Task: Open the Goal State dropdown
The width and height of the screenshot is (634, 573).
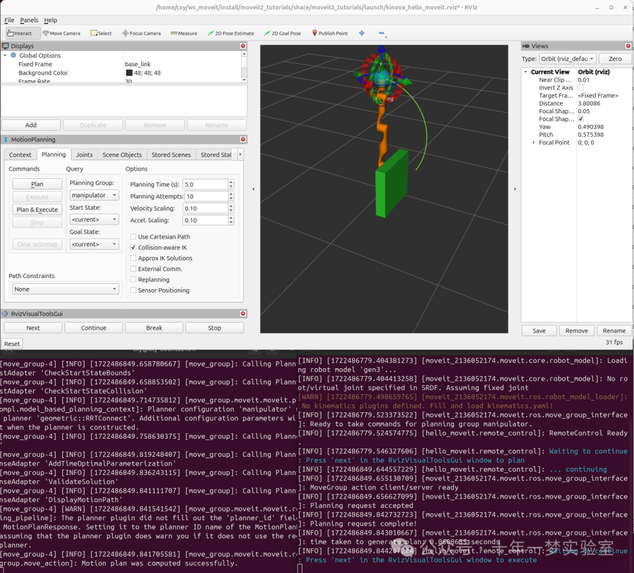Action: click(94, 244)
